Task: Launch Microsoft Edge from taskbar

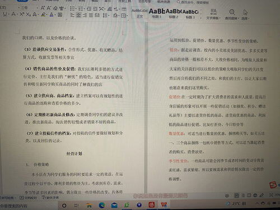Action: [x=102, y=206]
